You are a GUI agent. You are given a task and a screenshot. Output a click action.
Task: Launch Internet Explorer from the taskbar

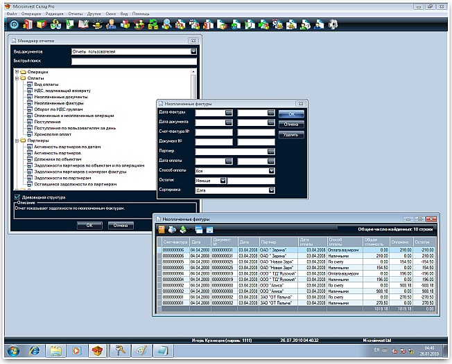click(35, 351)
